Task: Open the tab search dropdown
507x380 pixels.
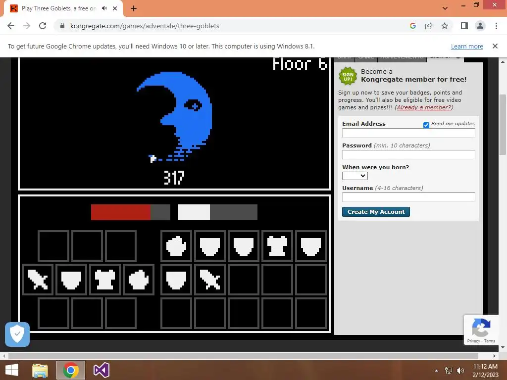Action: [x=445, y=8]
